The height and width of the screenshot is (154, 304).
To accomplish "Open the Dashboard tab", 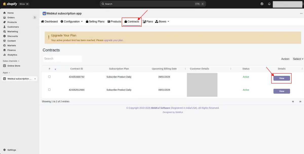I will click(x=49, y=22).
